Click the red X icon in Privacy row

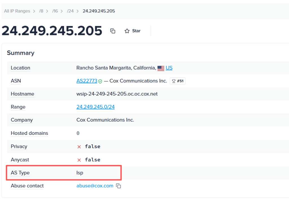79,147
